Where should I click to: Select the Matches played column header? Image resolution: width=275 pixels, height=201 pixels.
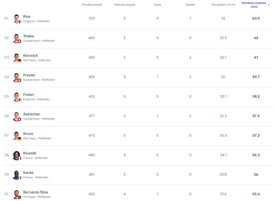click(124, 5)
